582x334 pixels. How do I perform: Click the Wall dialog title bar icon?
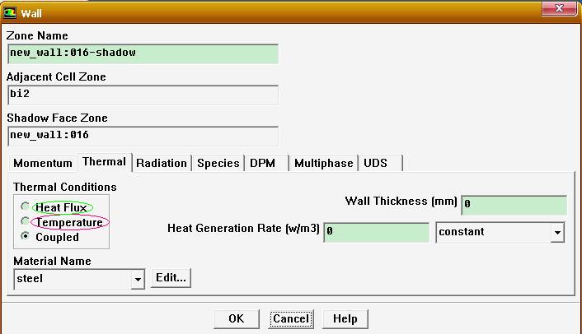pos(11,12)
